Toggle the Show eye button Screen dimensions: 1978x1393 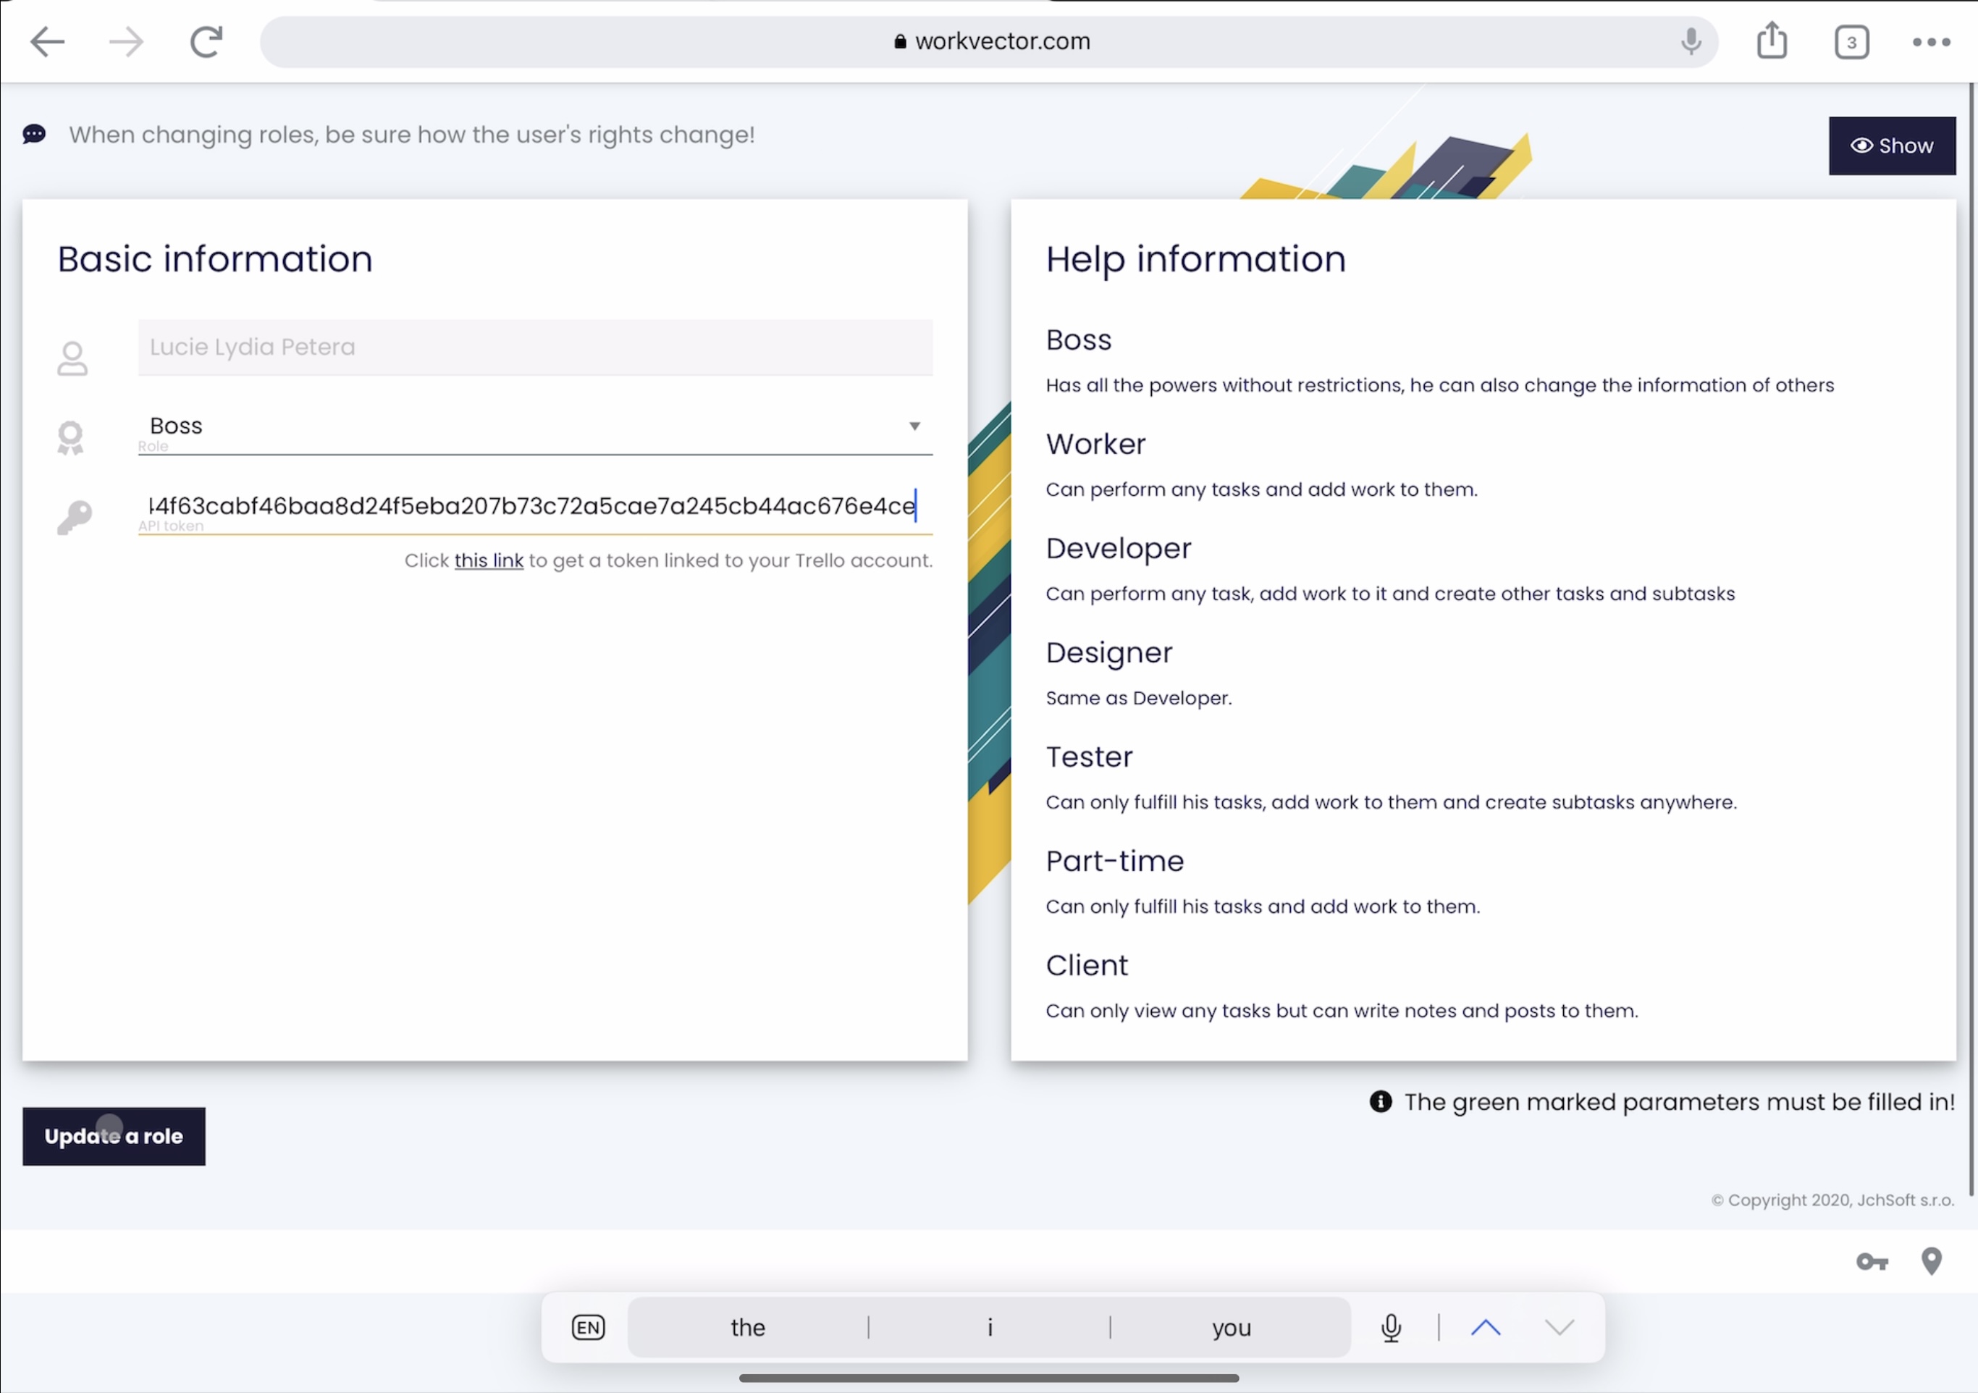(x=1892, y=146)
